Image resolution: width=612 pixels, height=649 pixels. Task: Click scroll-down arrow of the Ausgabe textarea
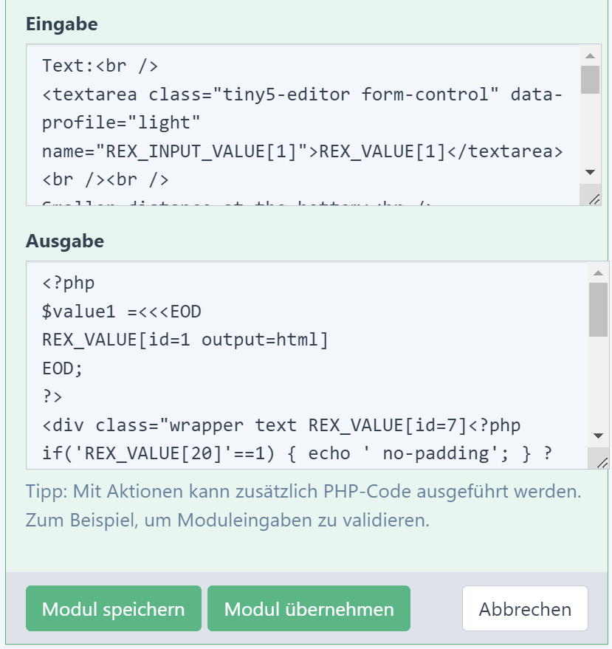598,436
